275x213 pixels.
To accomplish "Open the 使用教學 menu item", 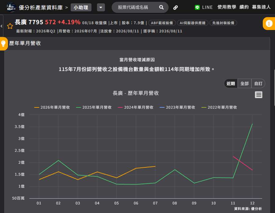I will 227,7.
